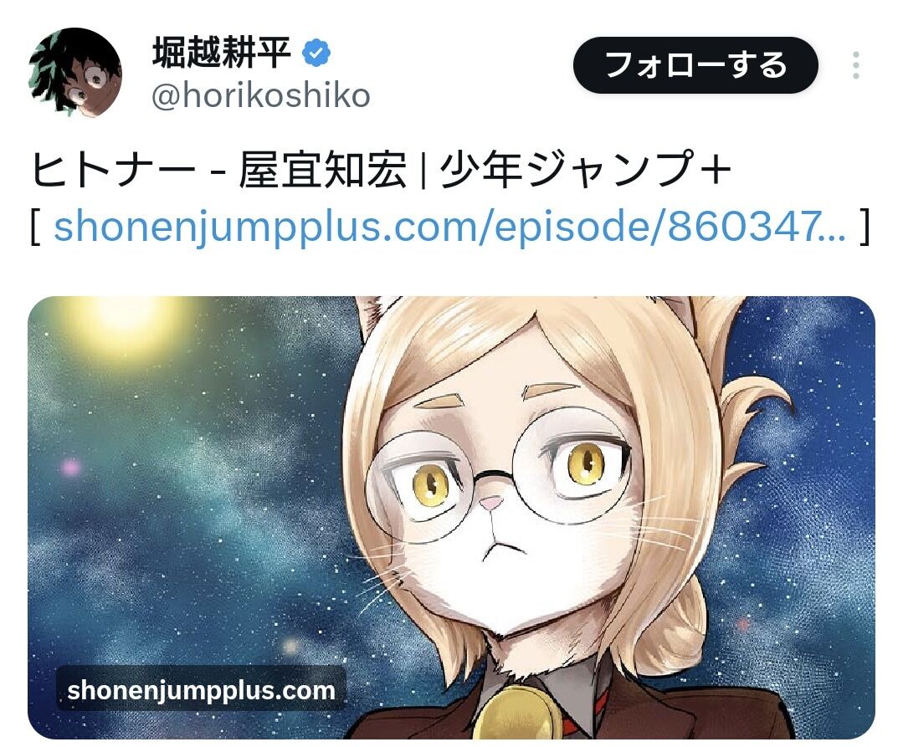Viewport: 903px width, 747px height.
Task: Follow the account with フォローする button
Action: pyautogui.click(x=695, y=65)
